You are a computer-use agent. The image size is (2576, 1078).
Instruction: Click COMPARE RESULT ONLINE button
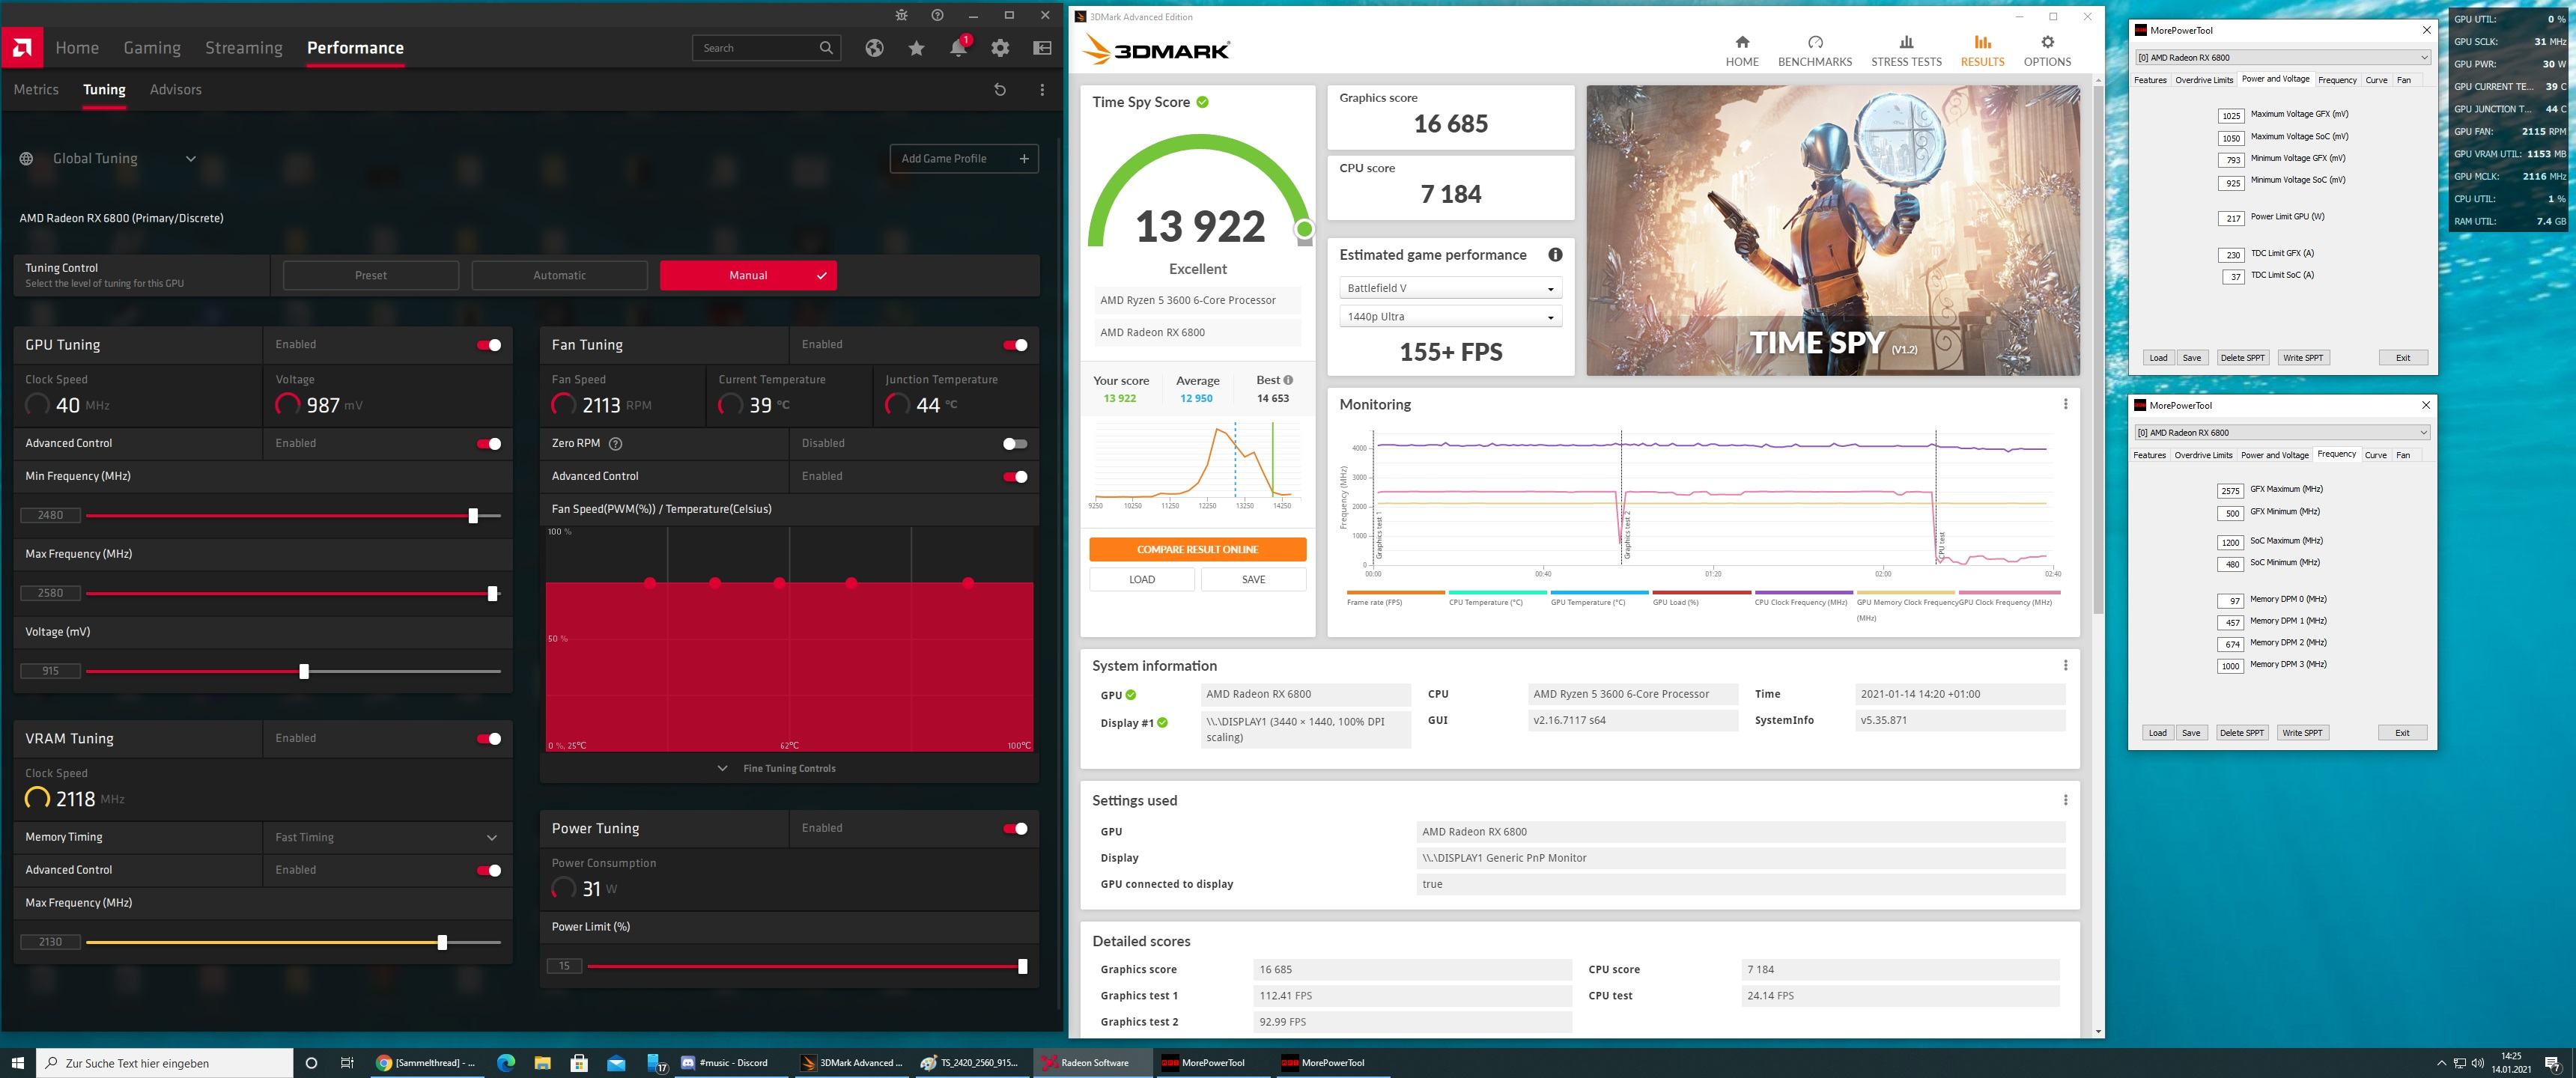pos(1197,549)
